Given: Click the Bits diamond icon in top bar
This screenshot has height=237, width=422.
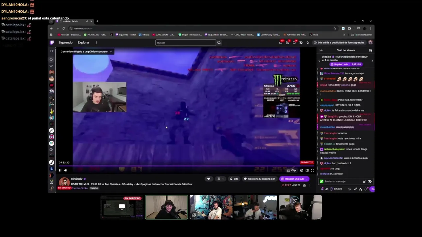Looking at the screenshot, I should 308,42.
